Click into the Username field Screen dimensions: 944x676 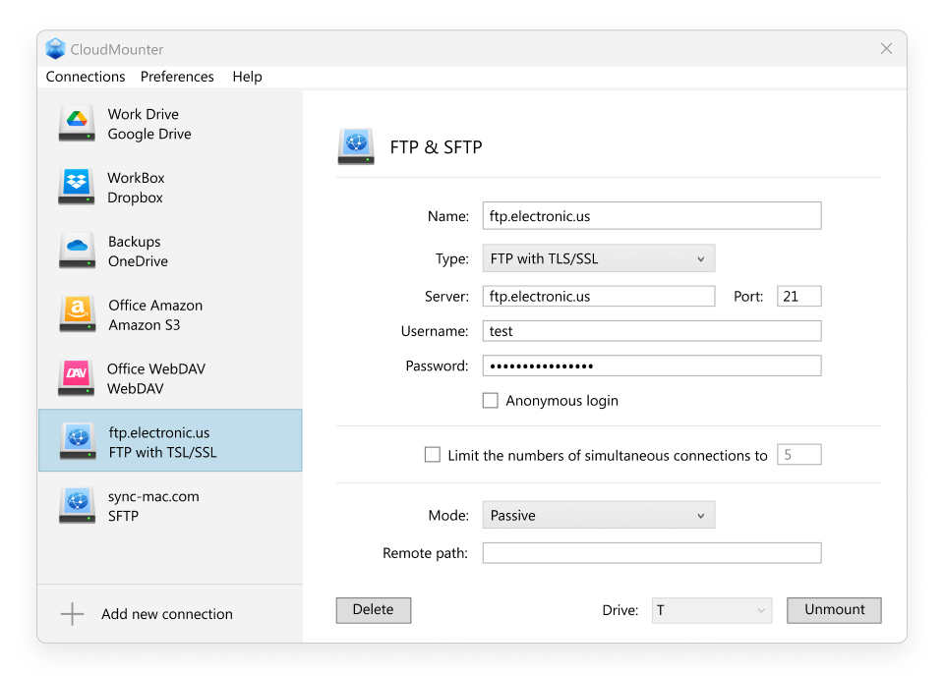pos(651,331)
